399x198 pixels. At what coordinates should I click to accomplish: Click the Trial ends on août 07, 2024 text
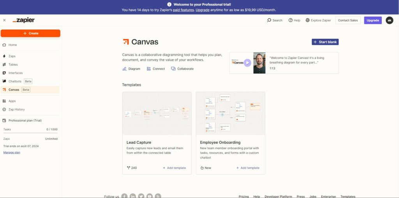click(21, 146)
